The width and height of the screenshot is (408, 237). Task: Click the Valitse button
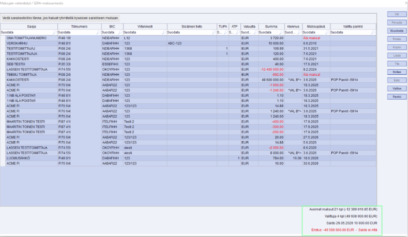397,88
